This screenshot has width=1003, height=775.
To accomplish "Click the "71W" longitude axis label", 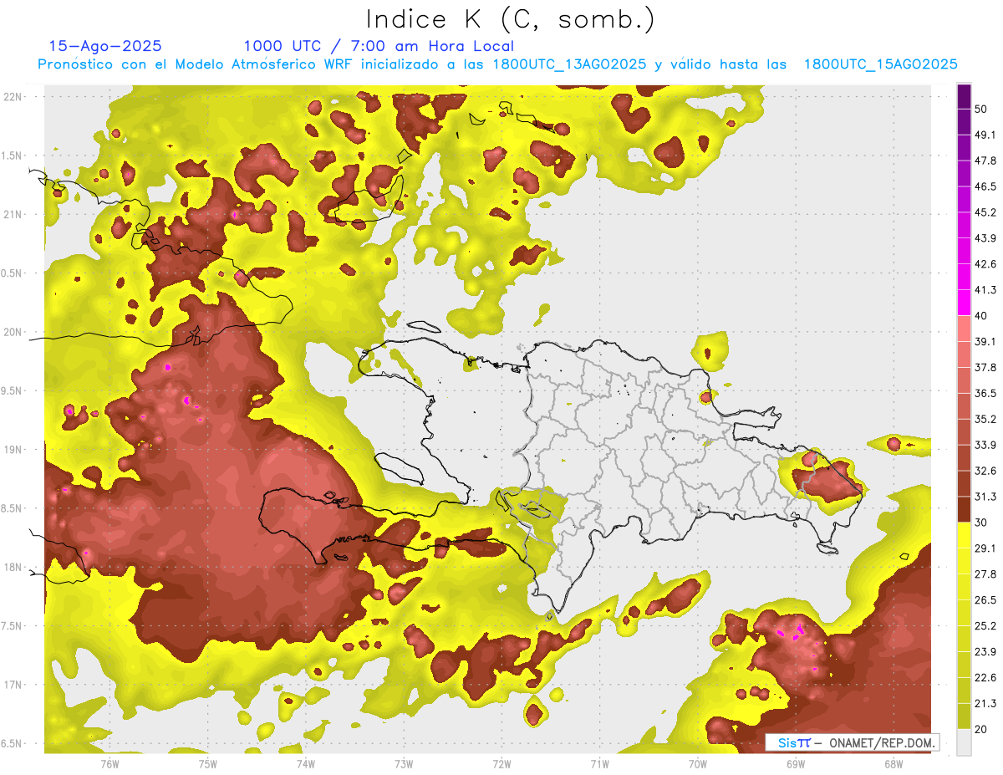I will coord(599,764).
